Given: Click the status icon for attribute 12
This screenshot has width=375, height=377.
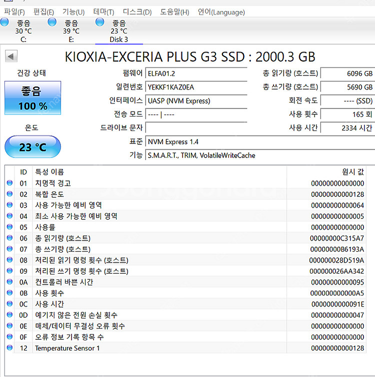Looking at the screenshot, I should [9, 347].
